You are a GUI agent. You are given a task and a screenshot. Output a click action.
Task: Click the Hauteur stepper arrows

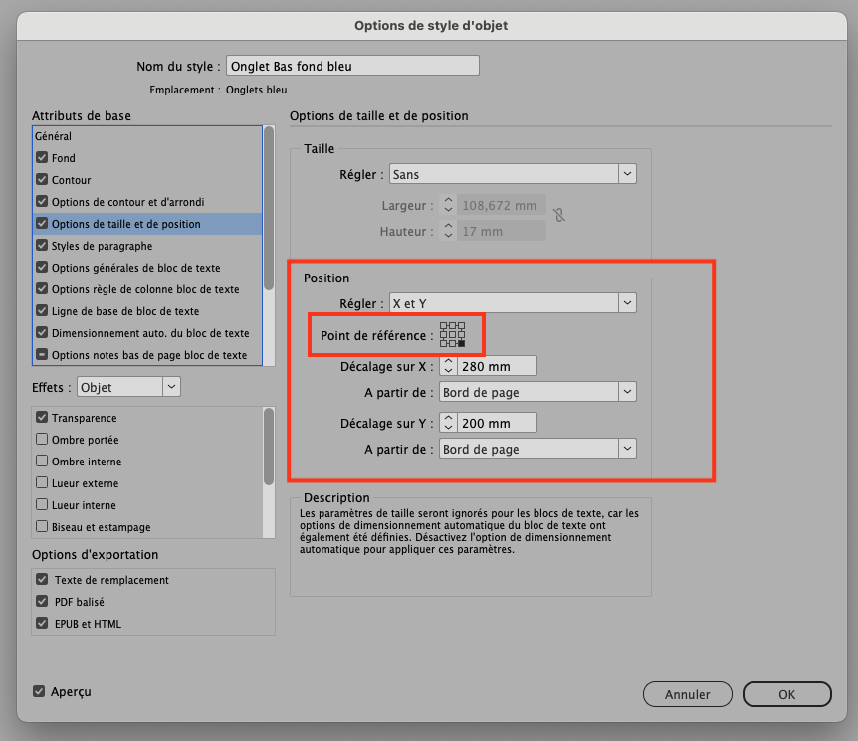coord(448,231)
